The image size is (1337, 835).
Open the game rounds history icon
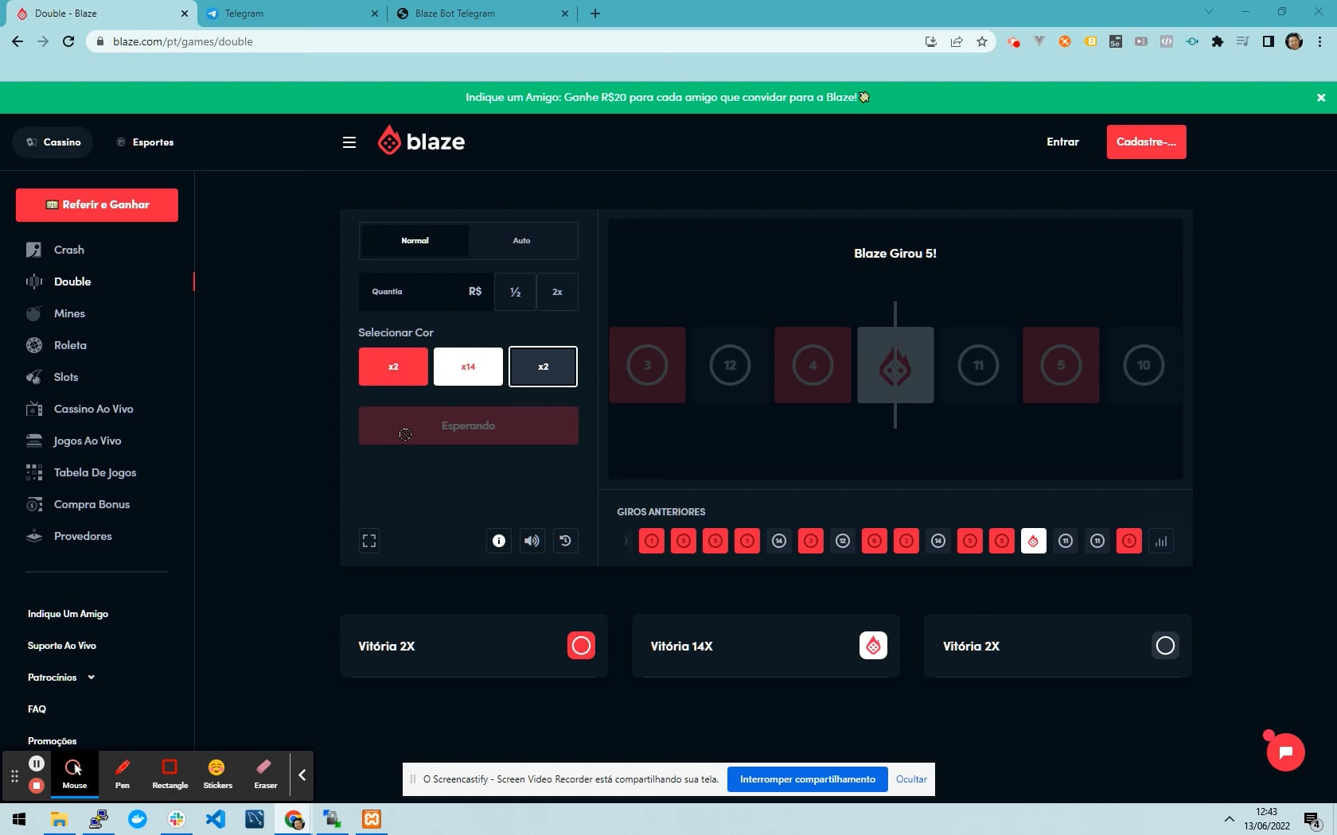coord(565,541)
